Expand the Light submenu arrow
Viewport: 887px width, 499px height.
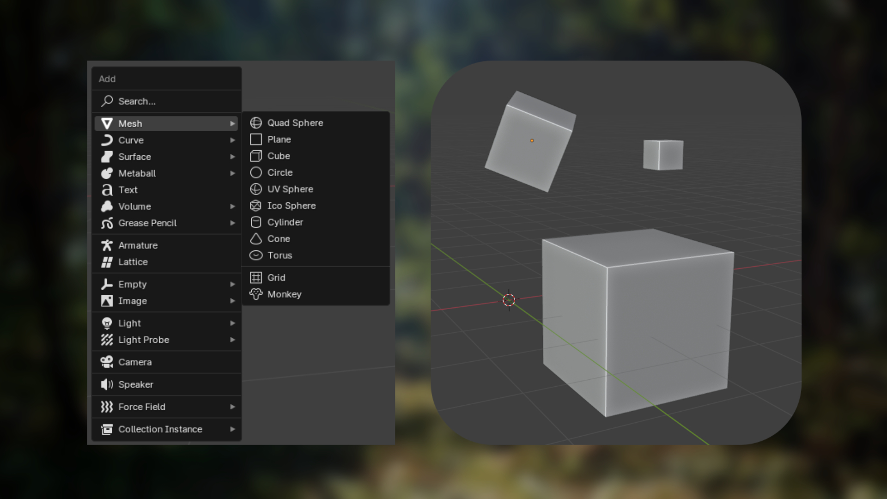coord(232,323)
